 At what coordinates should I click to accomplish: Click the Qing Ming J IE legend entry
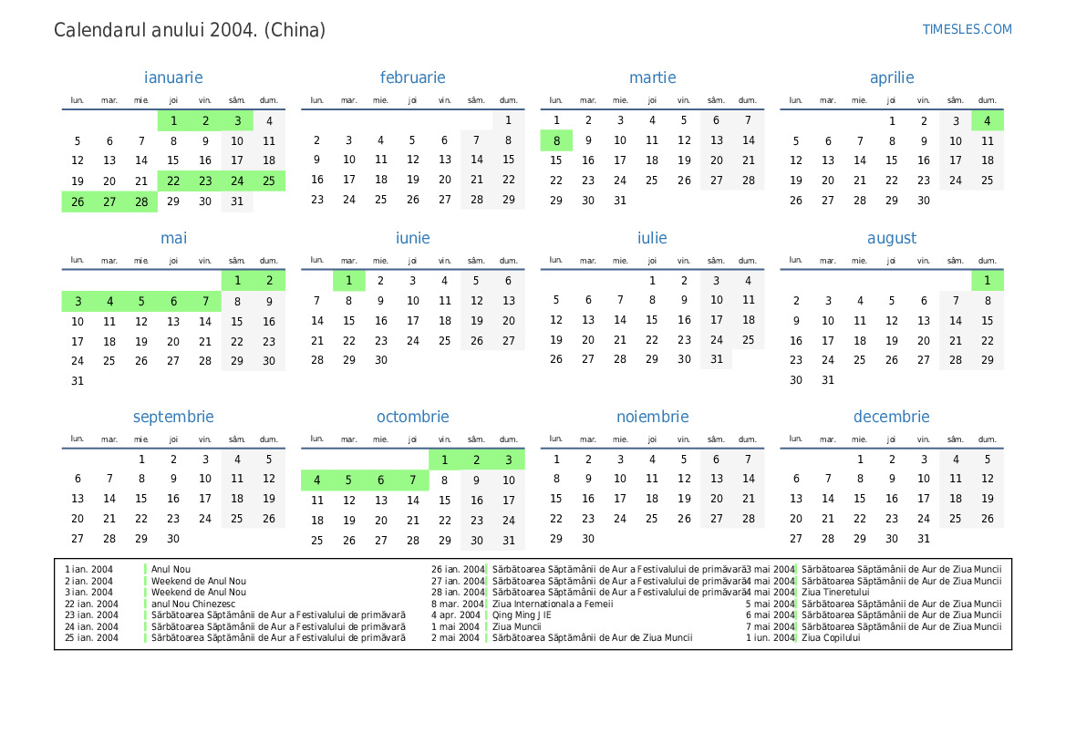pos(522,615)
